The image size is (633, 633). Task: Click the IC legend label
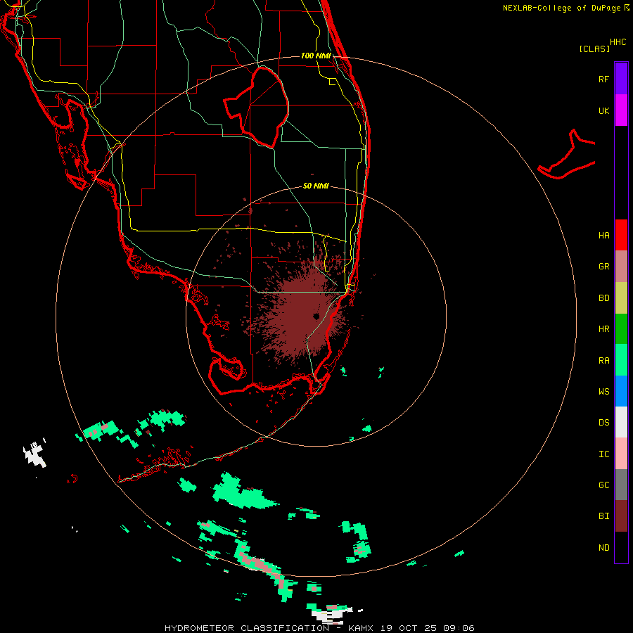click(603, 454)
